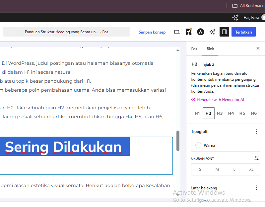Click Generate with Elementor AI link
The height and width of the screenshot is (207, 265).
(218, 100)
